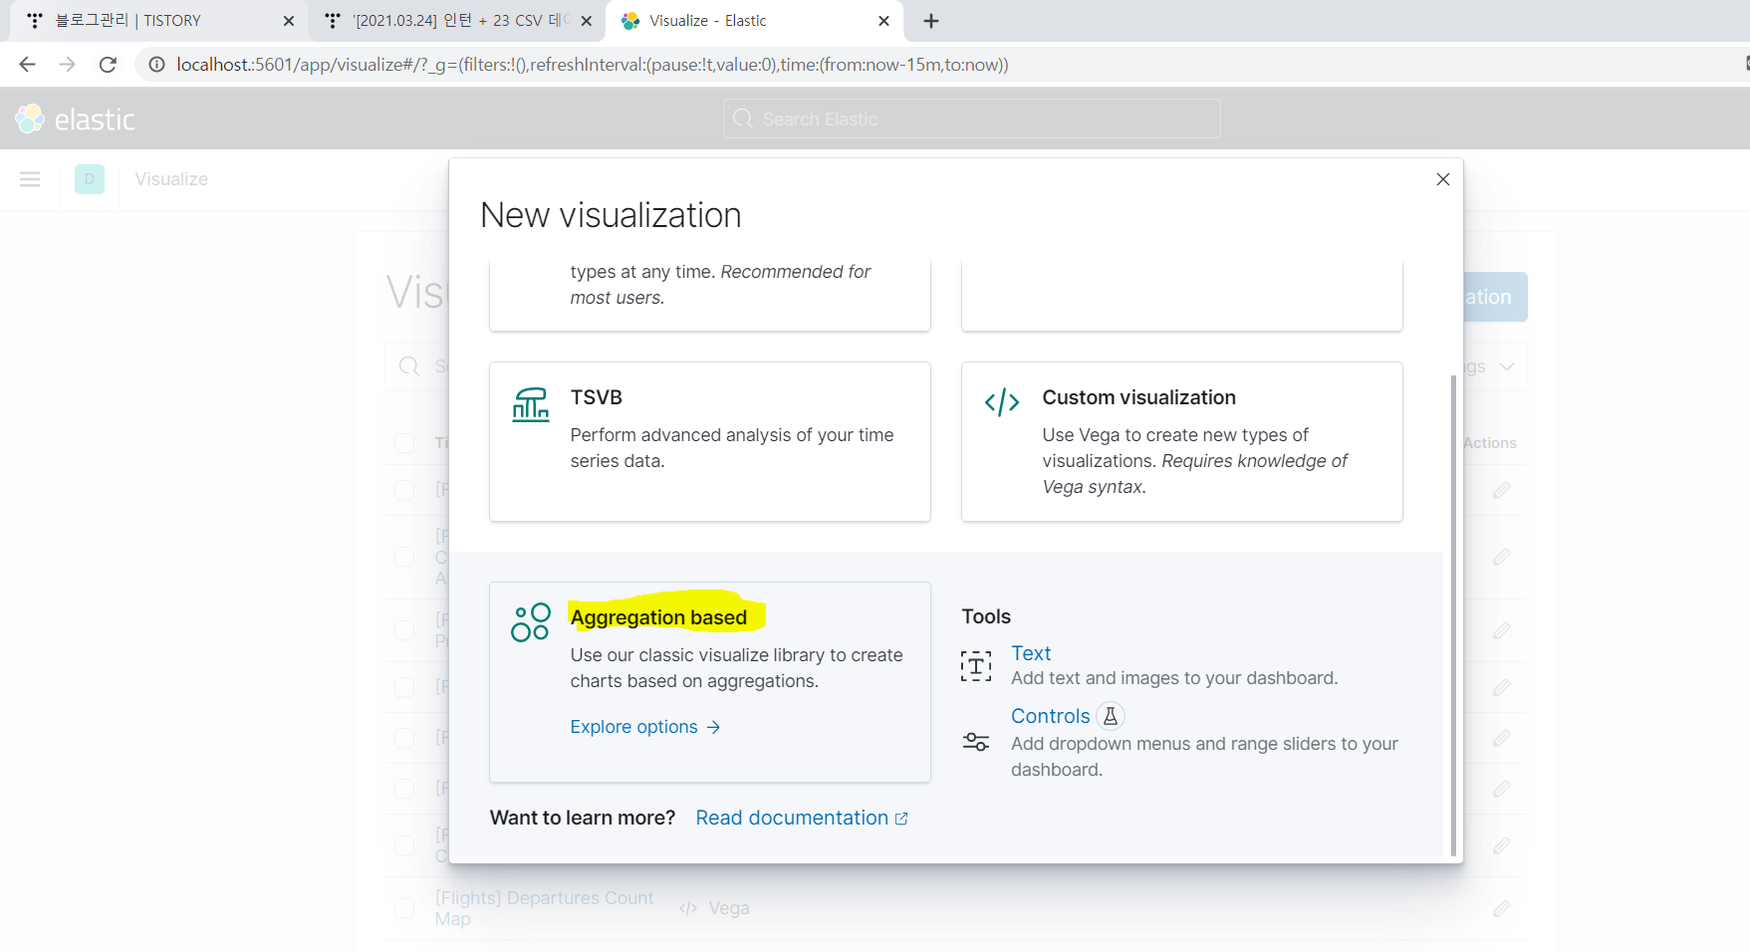Edit the Flights Departures Count Map row pencil
This screenshot has width=1750, height=952.
pyautogui.click(x=1502, y=908)
